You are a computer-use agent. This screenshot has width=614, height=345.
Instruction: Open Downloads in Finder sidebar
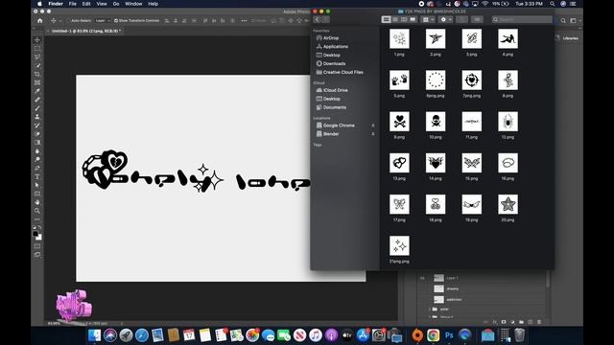pos(331,63)
